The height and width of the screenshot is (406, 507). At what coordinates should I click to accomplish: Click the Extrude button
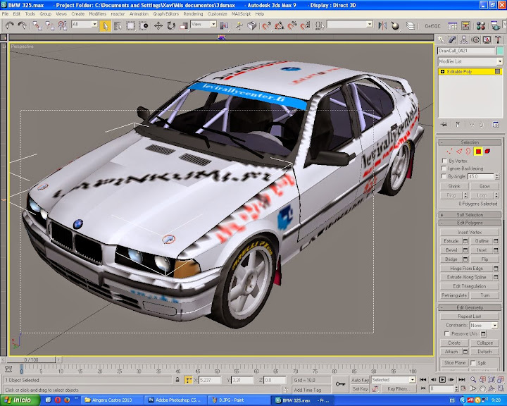click(x=451, y=241)
